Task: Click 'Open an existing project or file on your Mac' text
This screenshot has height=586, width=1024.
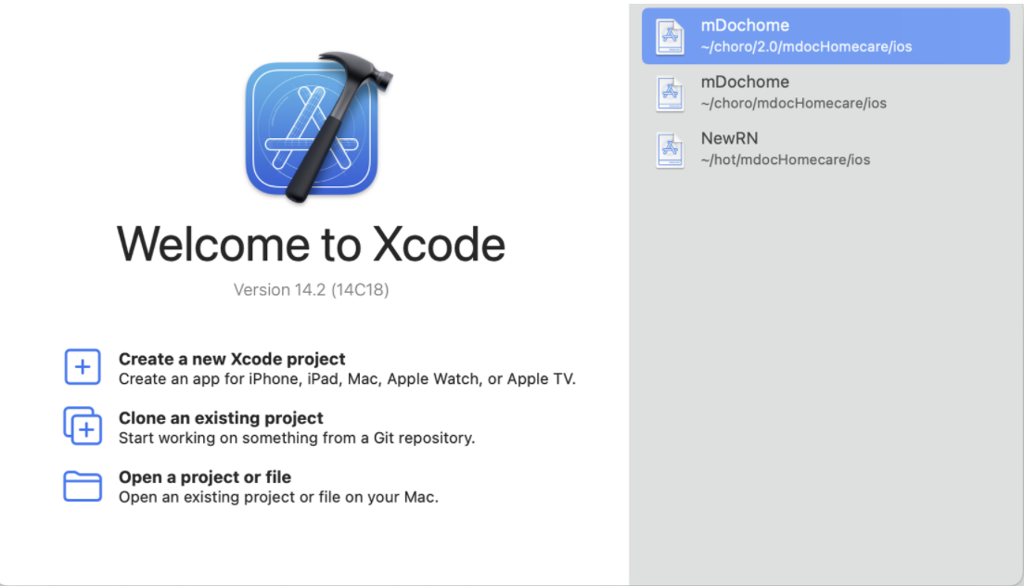Action: [278, 497]
